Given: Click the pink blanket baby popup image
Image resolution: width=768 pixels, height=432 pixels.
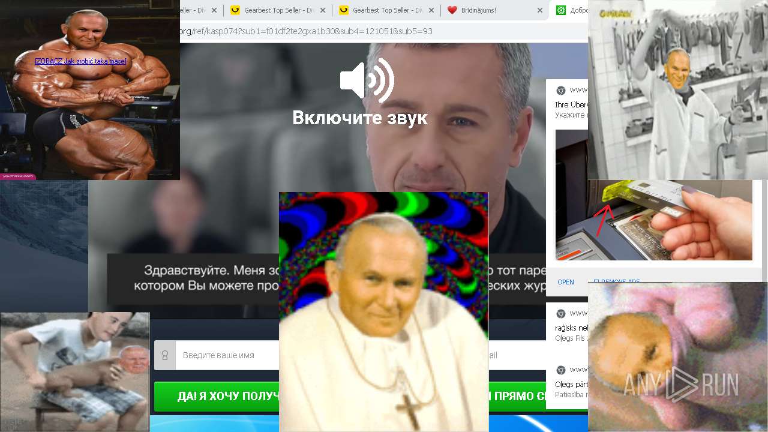Looking at the screenshot, I should click(678, 357).
